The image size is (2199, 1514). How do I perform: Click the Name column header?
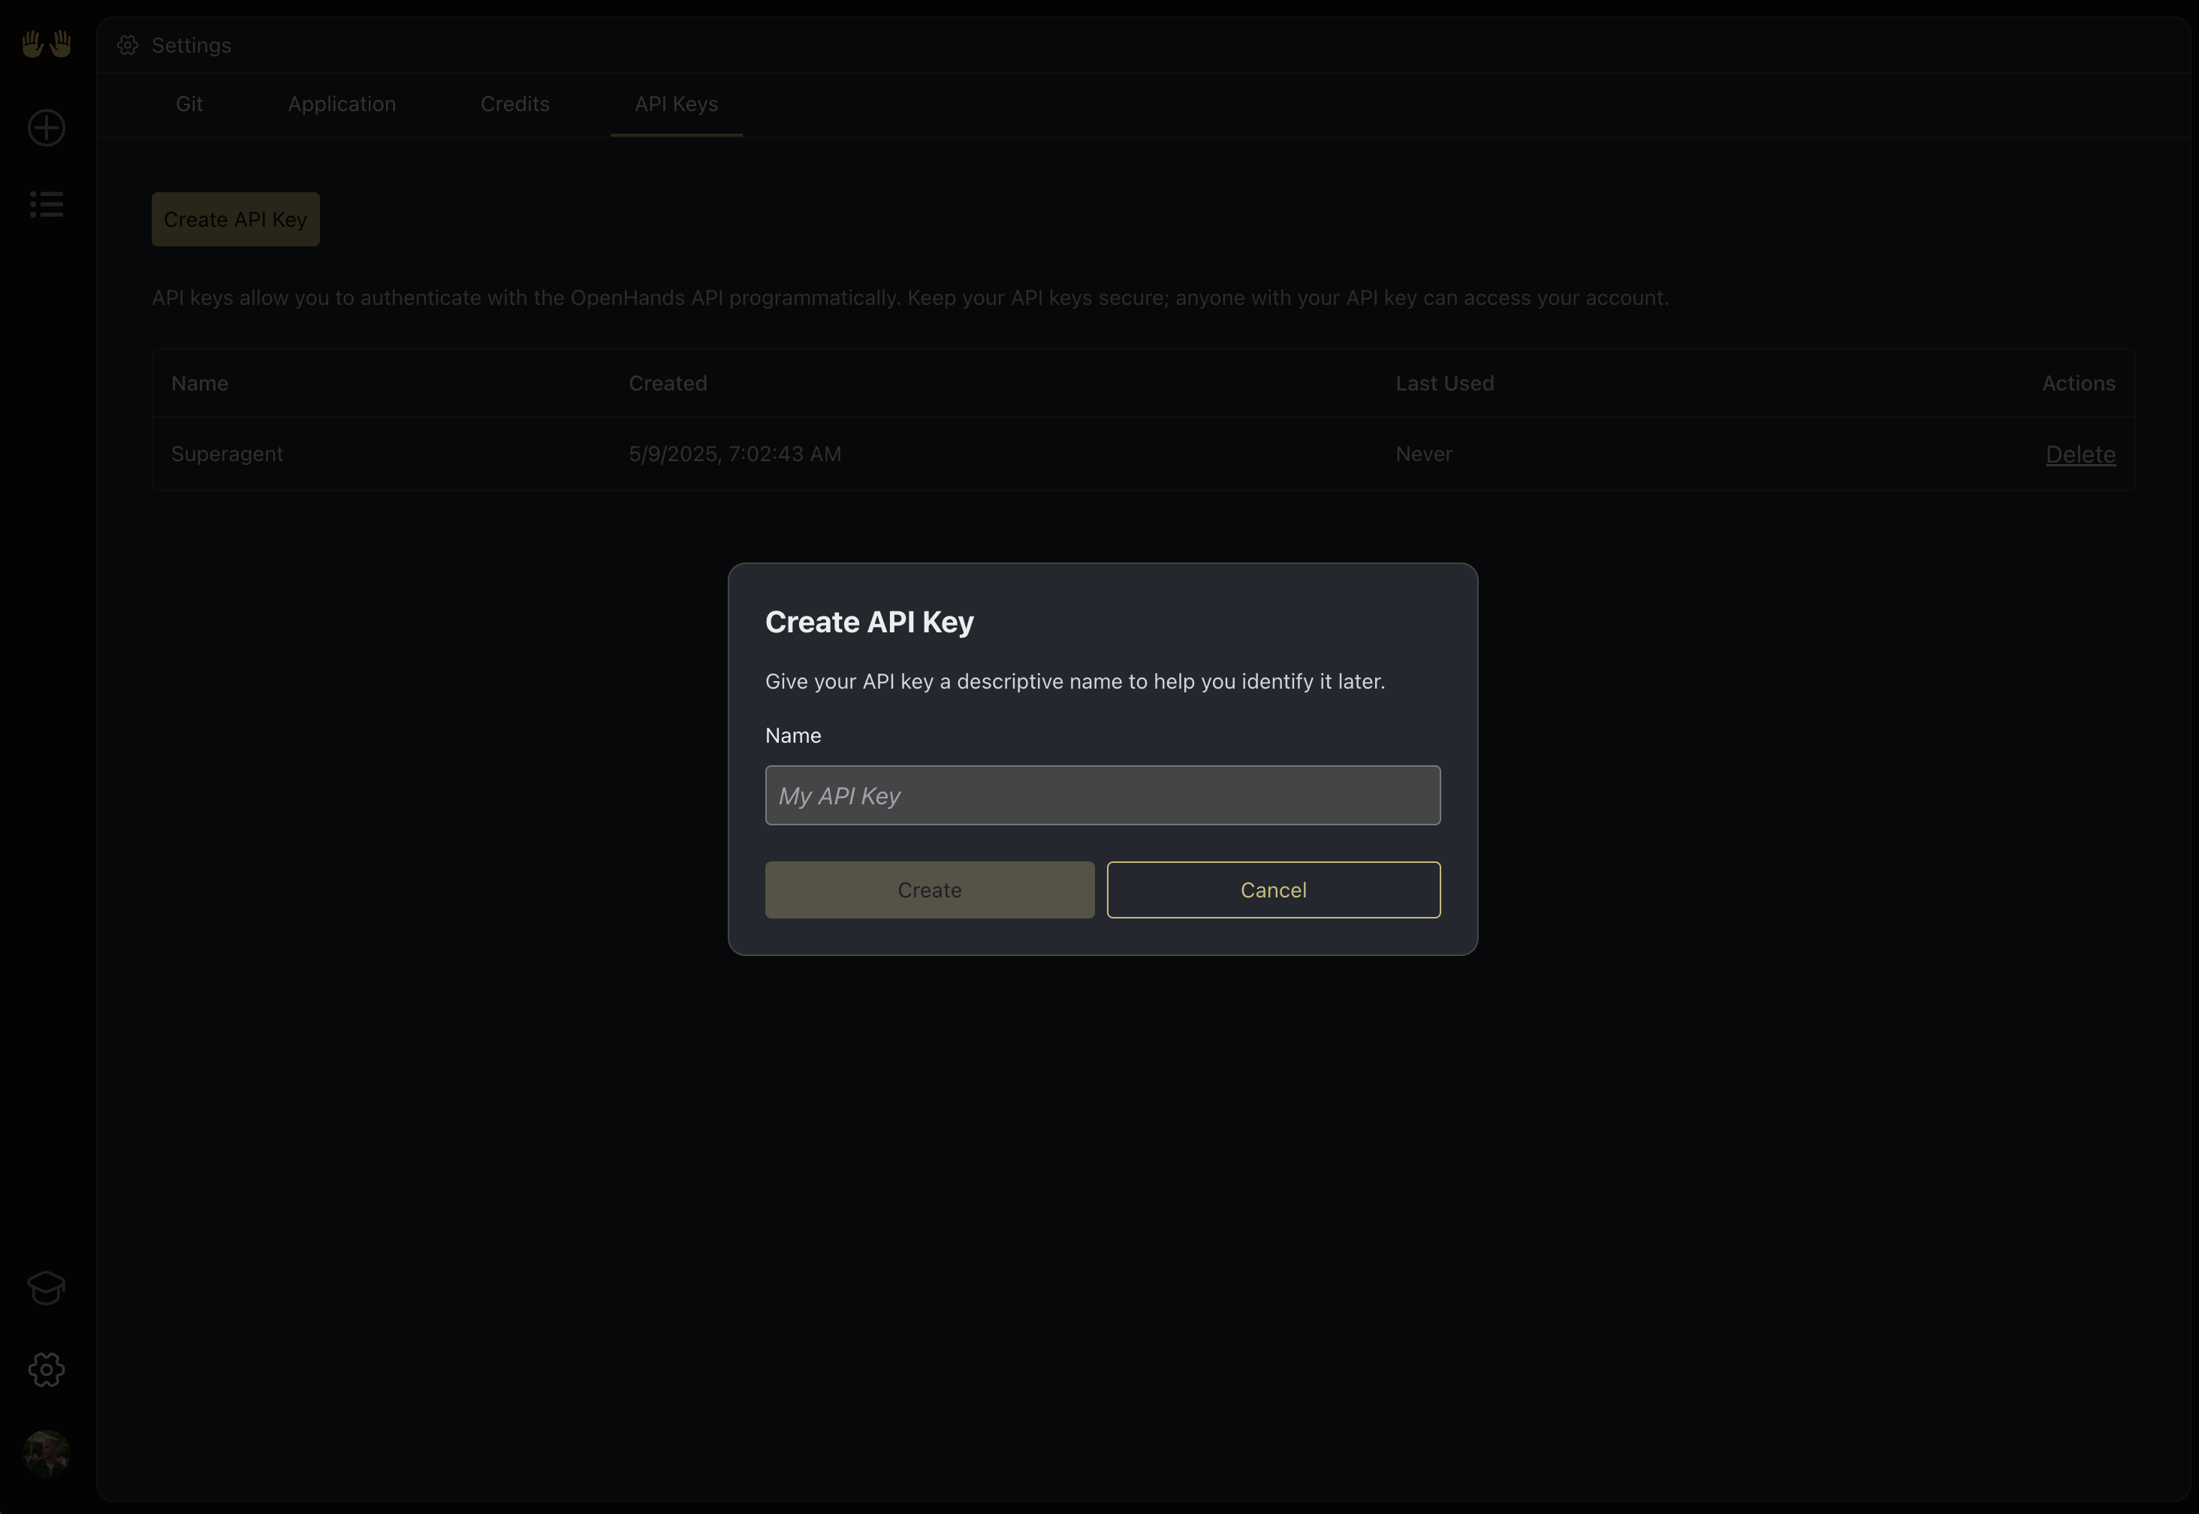pos(199,383)
